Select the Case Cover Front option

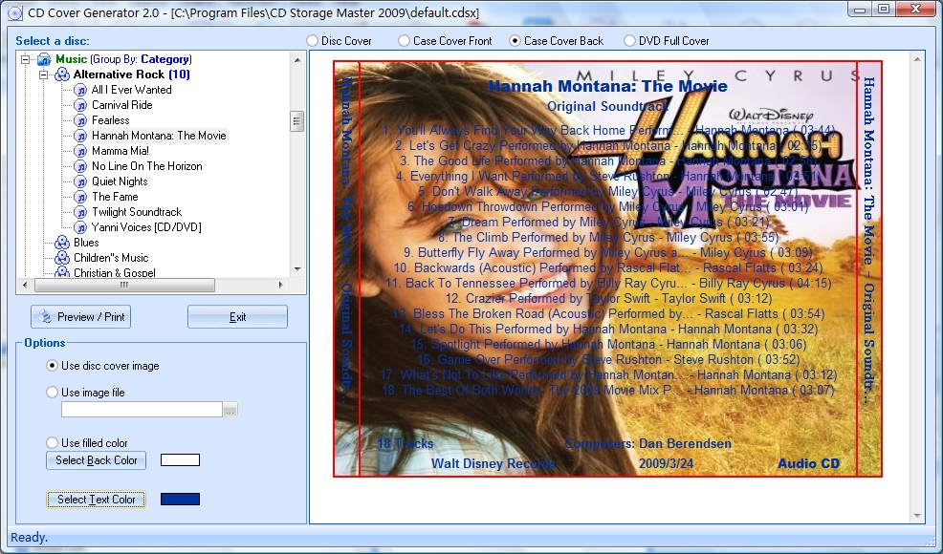405,41
